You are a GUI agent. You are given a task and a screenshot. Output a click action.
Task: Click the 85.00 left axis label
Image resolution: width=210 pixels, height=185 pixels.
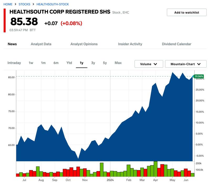click(11, 77)
